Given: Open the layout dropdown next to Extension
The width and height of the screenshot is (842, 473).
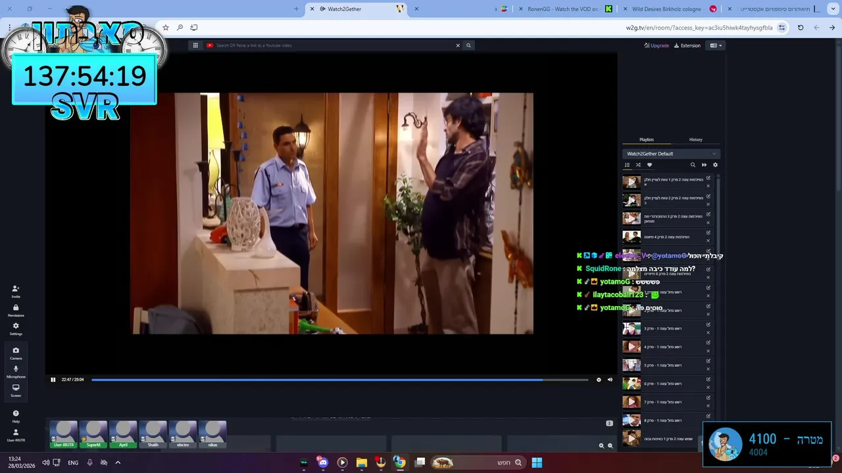Looking at the screenshot, I should click(x=716, y=45).
